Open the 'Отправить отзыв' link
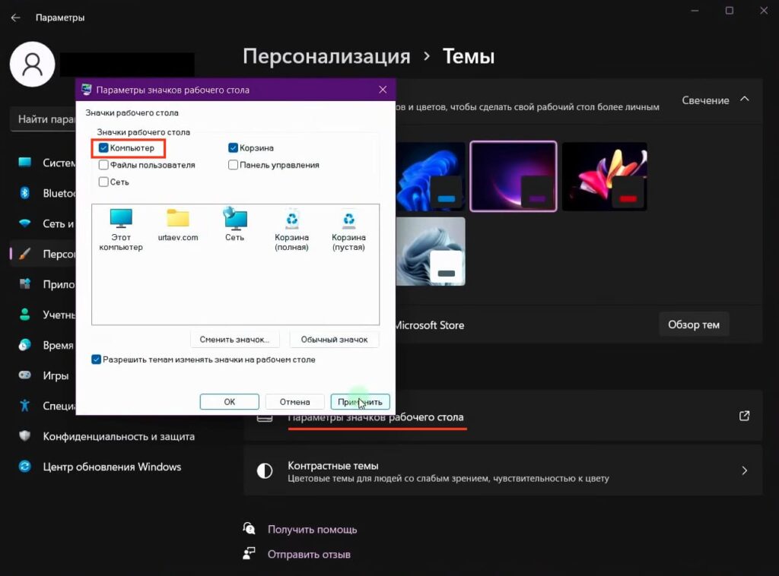779x576 pixels. 309,554
